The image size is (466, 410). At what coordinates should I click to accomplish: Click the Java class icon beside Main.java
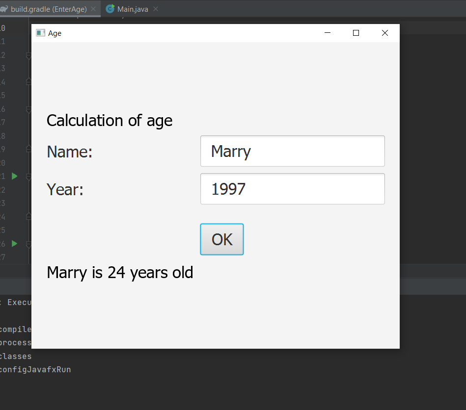[110, 9]
